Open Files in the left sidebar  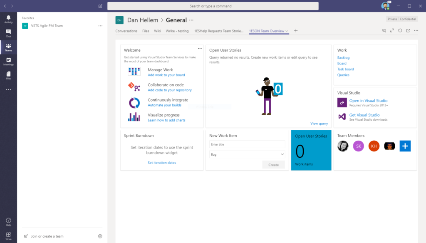click(x=8, y=75)
